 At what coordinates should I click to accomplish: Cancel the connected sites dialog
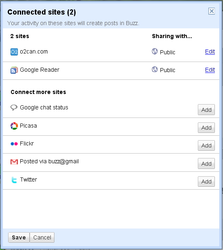[42, 237]
